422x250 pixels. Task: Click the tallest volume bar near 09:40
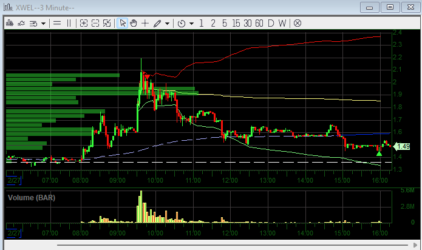(141, 206)
